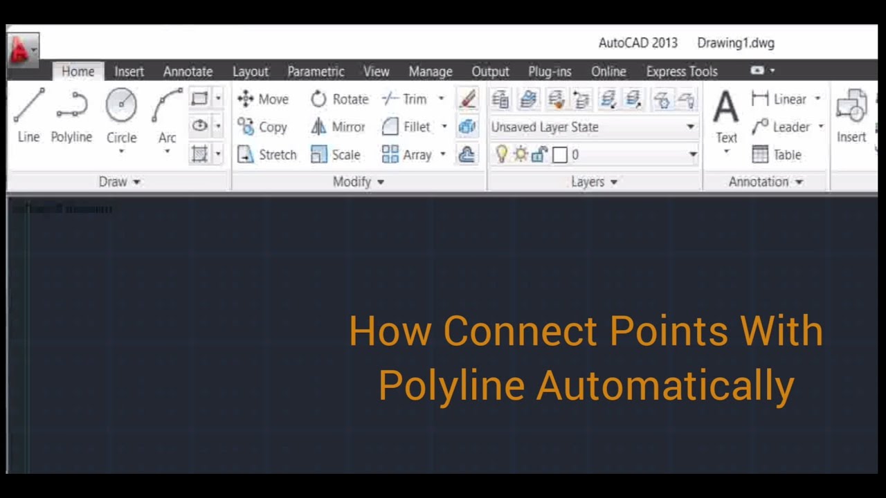Start the Copy command
Image resolution: width=886 pixels, height=498 pixels.
tap(262, 127)
